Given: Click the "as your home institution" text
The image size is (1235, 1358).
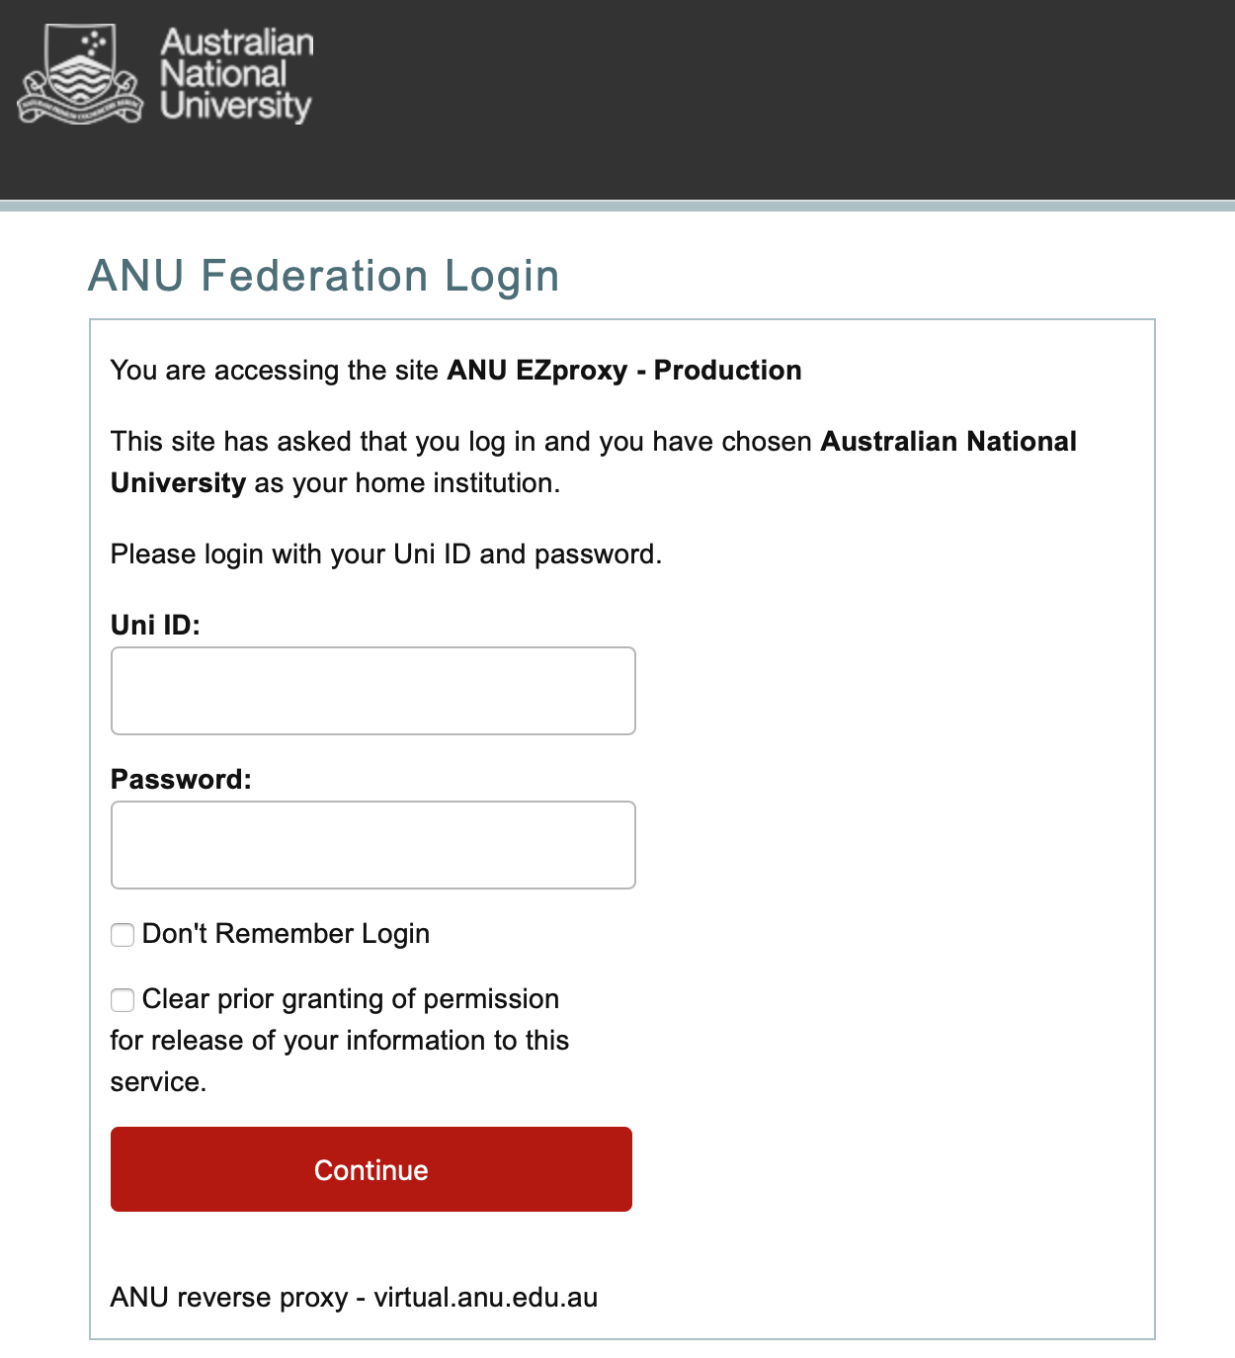Looking at the screenshot, I should 407,482.
